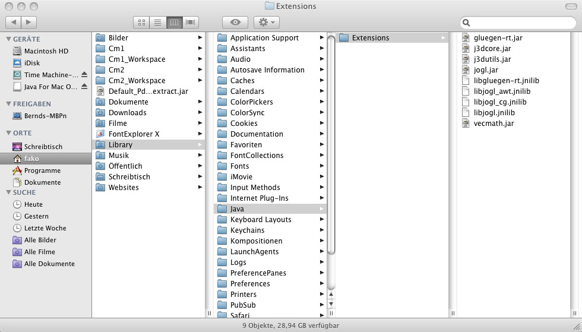Open the Downloads folder

pyautogui.click(x=148, y=112)
